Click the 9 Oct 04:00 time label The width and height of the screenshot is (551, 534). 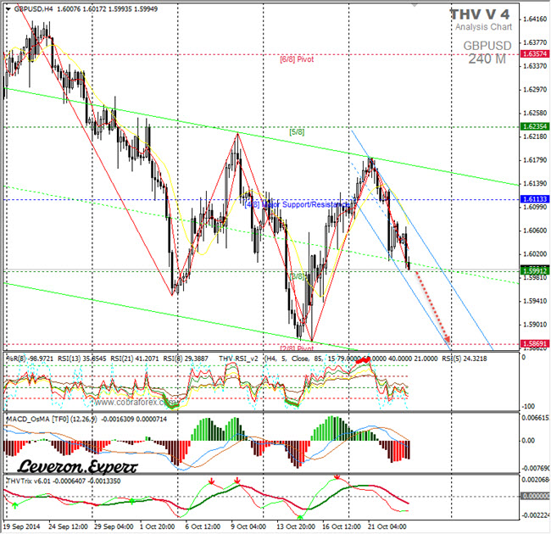pyautogui.click(x=248, y=526)
